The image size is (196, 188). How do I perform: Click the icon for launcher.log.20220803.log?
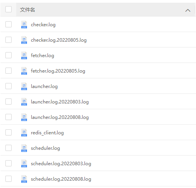(x=24, y=102)
